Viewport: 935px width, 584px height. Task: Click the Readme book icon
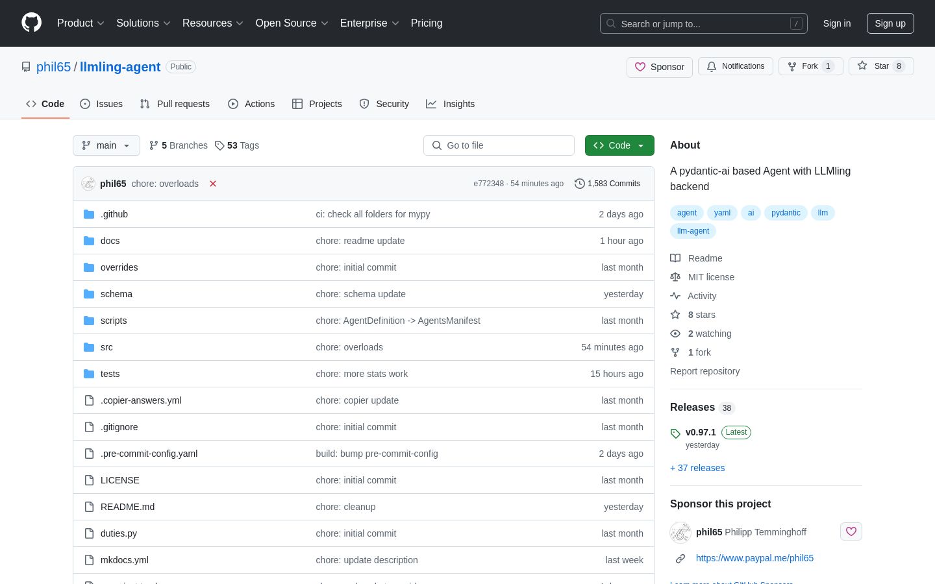coord(675,258)
